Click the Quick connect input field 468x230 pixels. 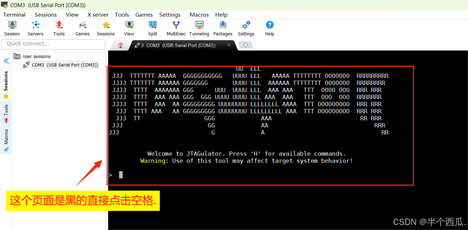(53, 44)
